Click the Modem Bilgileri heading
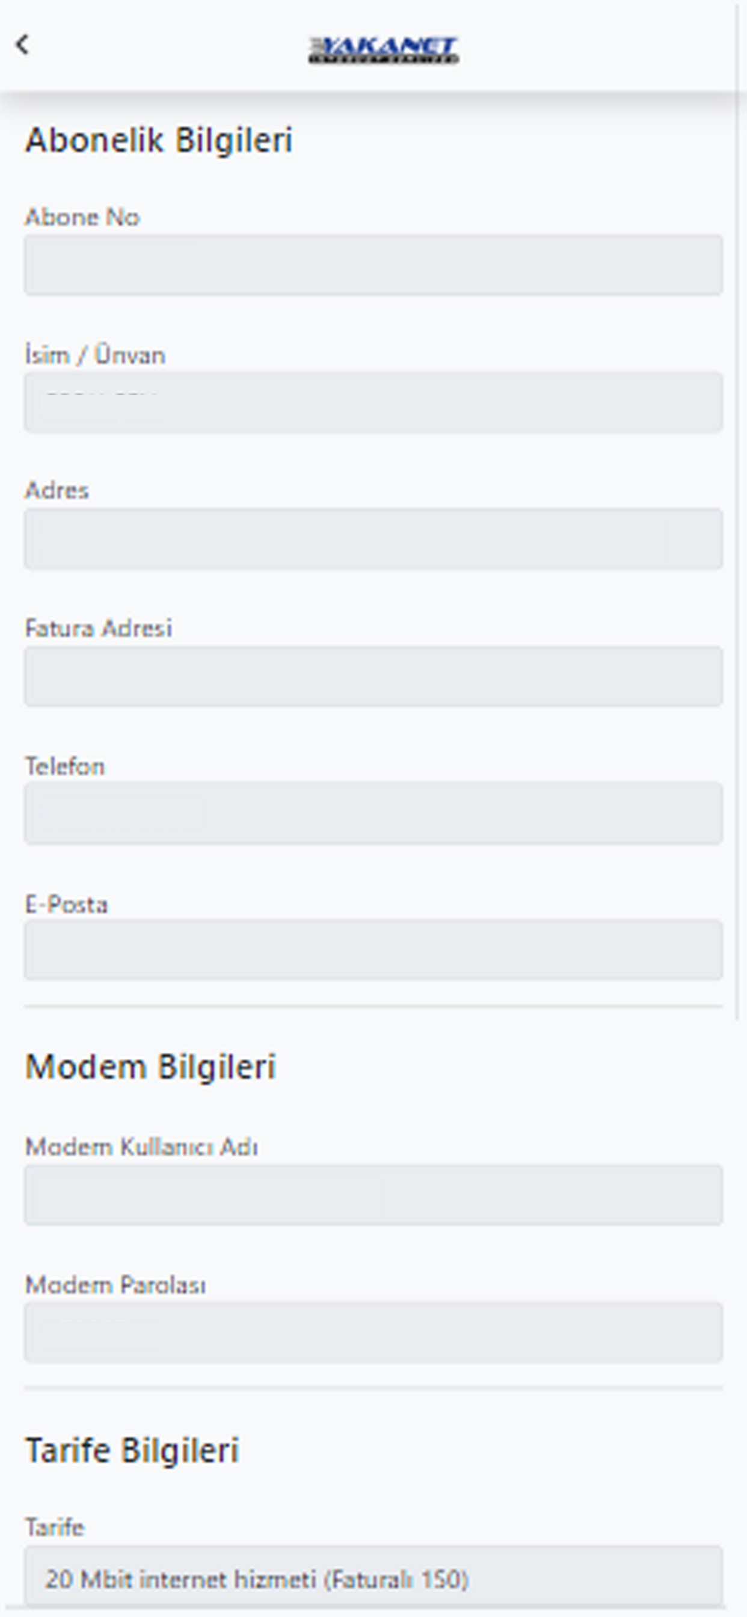 click(150, 1067)
